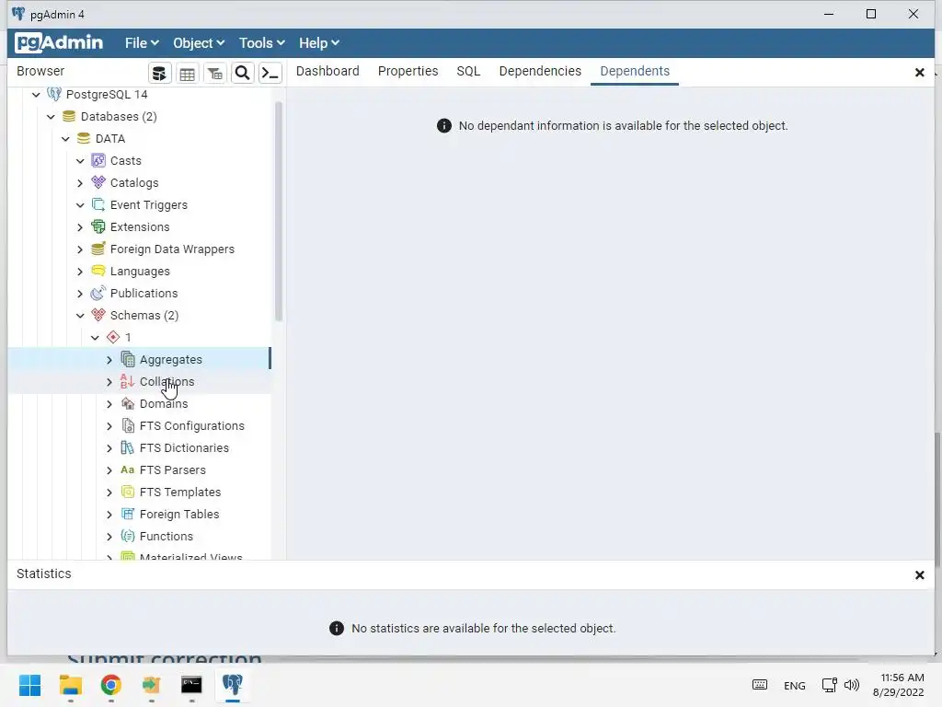Screen dimensions: 942x707
Task: Click the Domains node icon
Action: [128, 403]
